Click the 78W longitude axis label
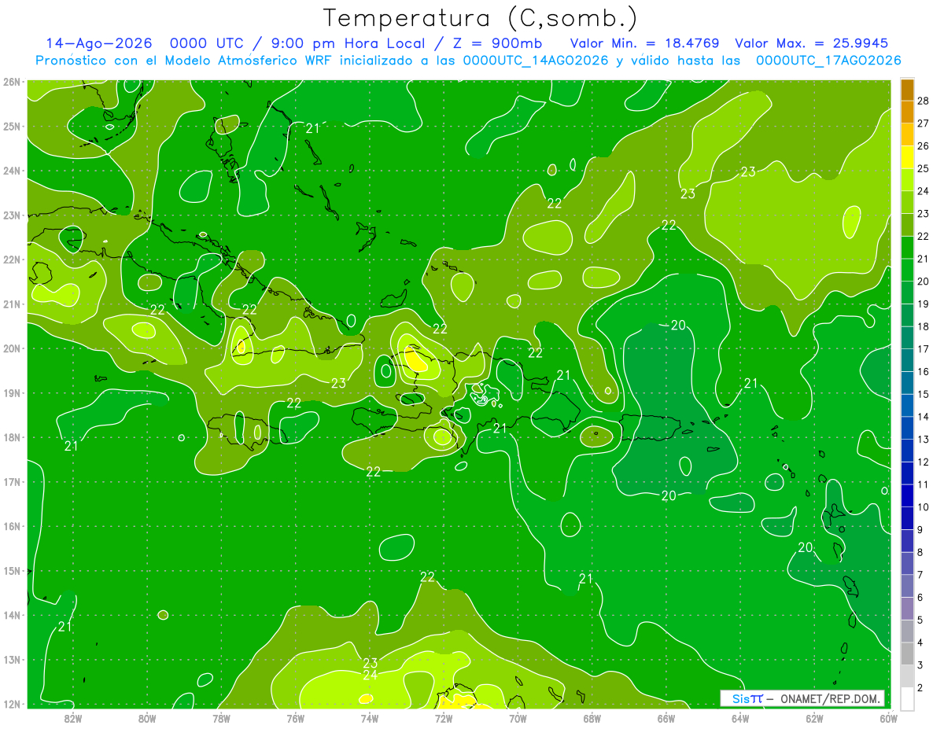944x729 pixels. [x=221, y=717]
